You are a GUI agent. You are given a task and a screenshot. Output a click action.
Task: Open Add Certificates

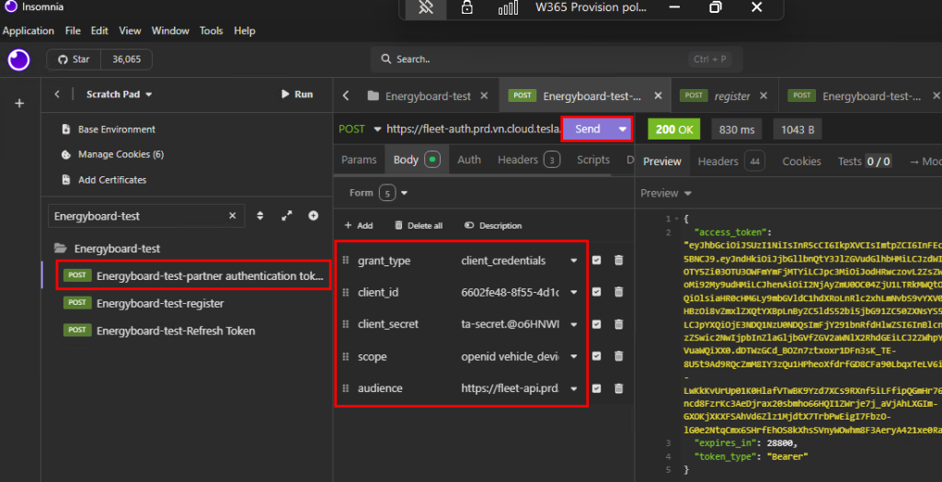pos(105,180)
